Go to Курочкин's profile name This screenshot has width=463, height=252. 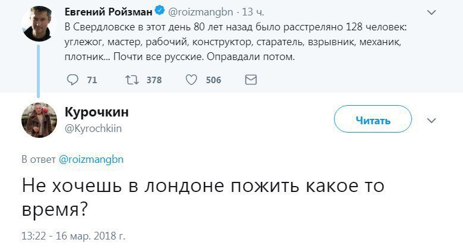[96, 113]
